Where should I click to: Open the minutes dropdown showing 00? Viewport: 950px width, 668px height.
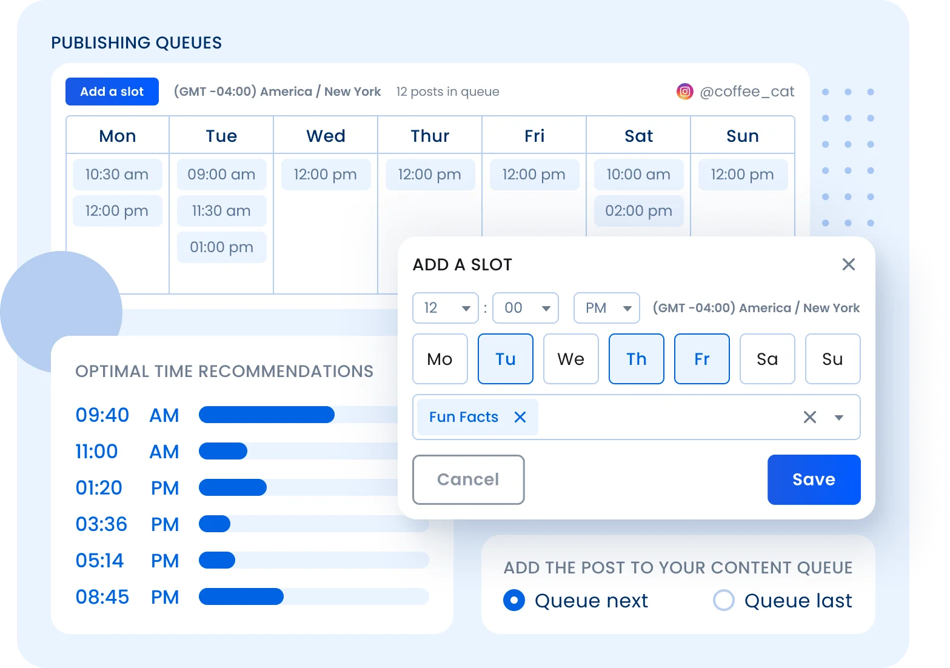pos(525,308)
